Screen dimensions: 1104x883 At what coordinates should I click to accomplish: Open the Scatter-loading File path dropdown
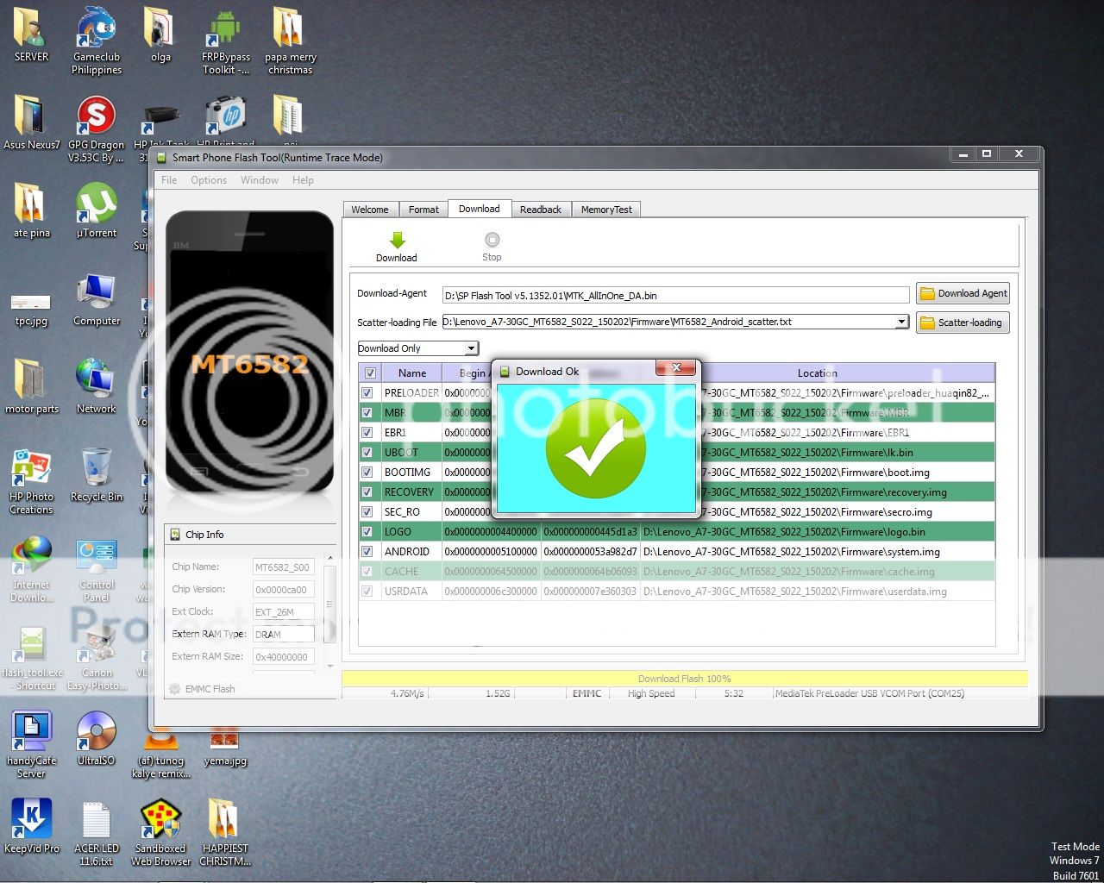[x=900, y=322]
